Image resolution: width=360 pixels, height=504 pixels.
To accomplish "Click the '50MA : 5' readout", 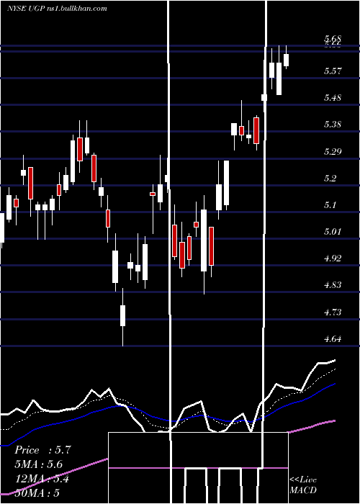I will pyautogui.click(x=37, y=493).
